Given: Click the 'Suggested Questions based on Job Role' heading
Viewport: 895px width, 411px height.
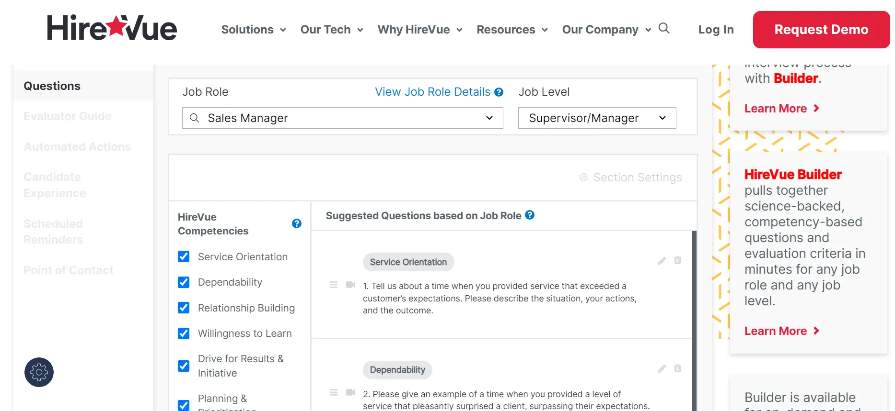Looking at the screenshot, I should pyautogui.click(x=423, y=216).
